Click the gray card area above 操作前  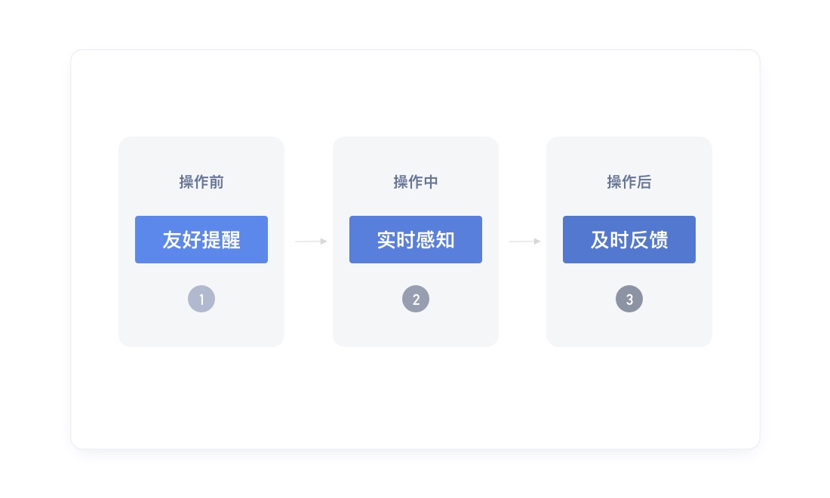201,155
